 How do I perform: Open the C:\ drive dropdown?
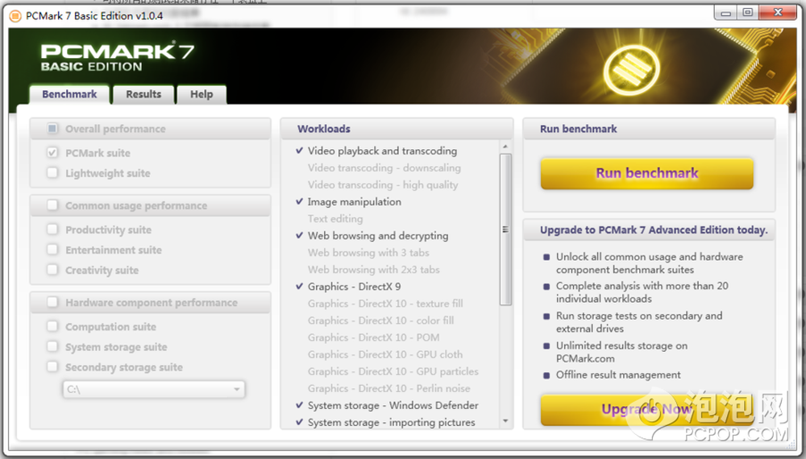(154, 389)
